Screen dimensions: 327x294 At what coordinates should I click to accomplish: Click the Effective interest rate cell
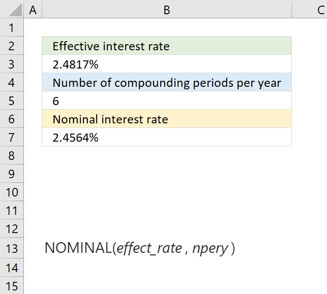click(167, 46)
